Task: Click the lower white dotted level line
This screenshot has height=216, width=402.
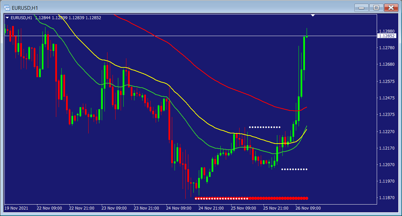Action: click(294, 169)
